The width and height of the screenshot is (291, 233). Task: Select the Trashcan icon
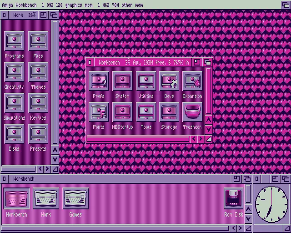(192, 112)
